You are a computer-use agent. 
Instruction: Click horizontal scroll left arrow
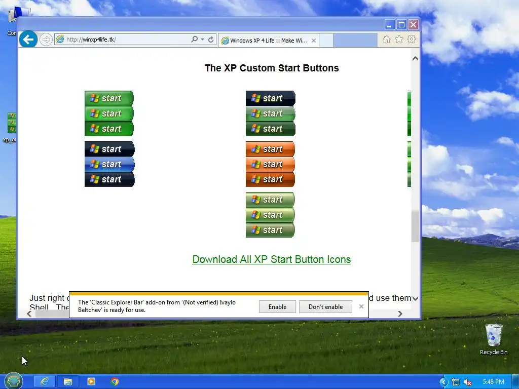coord(29,314)
